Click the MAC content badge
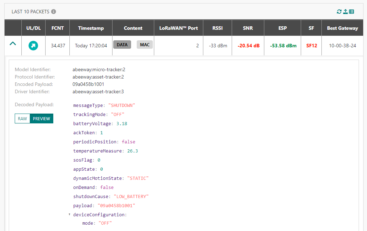Viewport: 367px width, 231px height. 145,45
